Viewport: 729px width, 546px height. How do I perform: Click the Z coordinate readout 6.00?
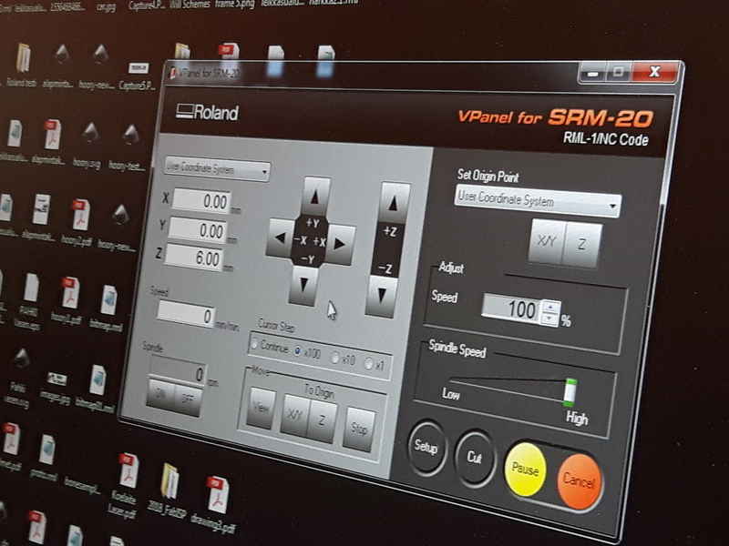(194, 258)
